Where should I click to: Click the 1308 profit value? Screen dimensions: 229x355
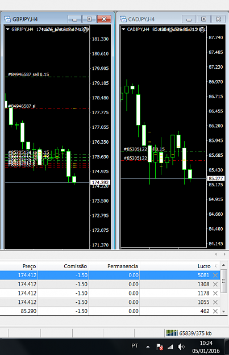tap(203, 285)
